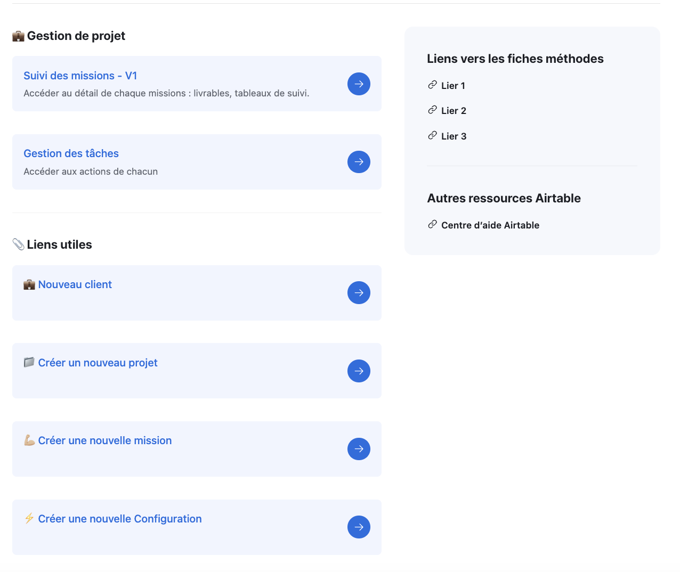This screenshot has height=572, width=680.
Task: Open the Centre d'aide Airtable resource
Action: pos(490,225)
